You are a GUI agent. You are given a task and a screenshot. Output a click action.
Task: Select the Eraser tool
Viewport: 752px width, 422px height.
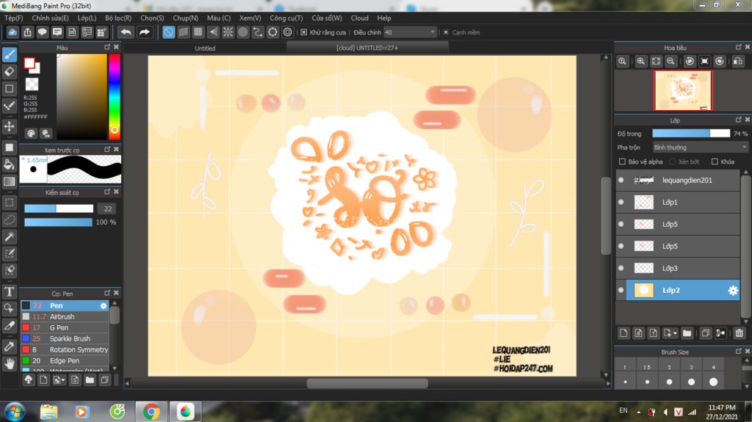pyautogui.click(x=9, y=71)
